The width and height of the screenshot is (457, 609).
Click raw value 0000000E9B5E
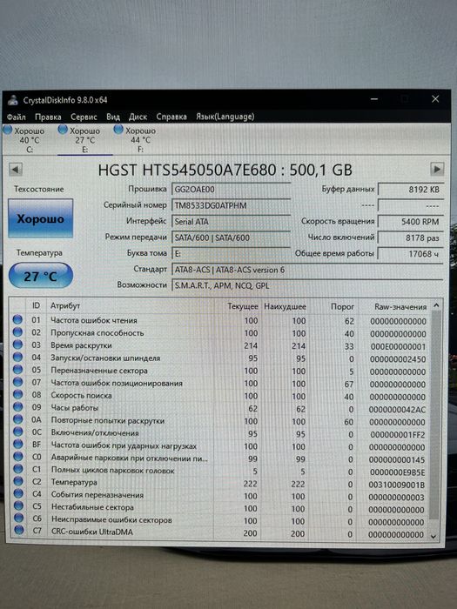397,472
